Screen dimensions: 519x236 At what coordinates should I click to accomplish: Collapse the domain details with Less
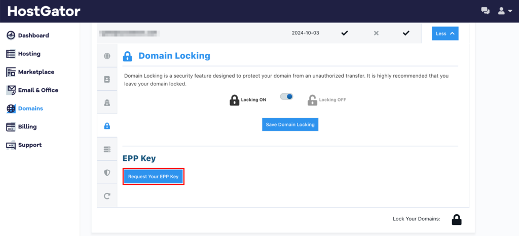445,33
